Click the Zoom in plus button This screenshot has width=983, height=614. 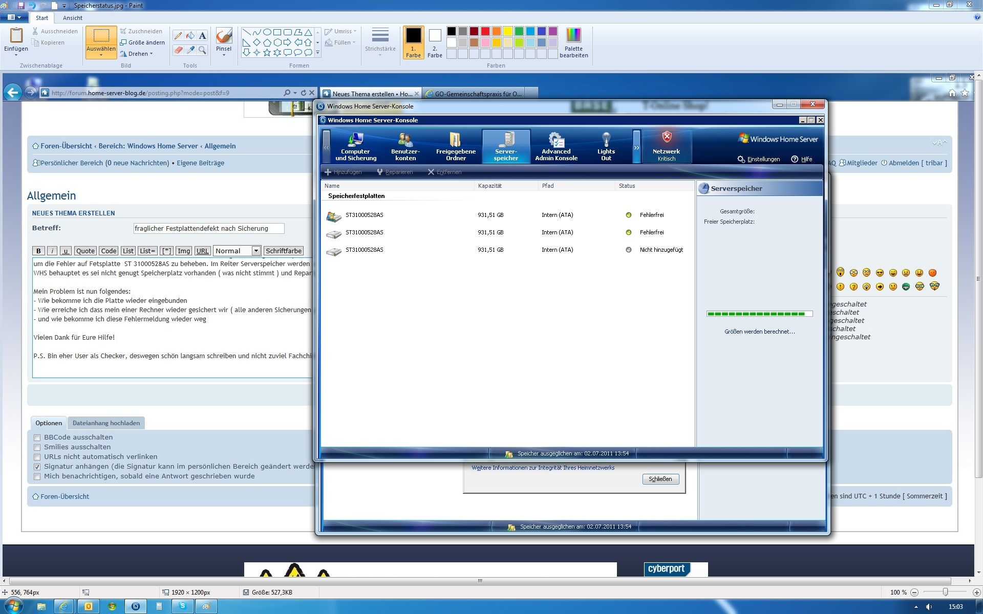pos(976,592)
